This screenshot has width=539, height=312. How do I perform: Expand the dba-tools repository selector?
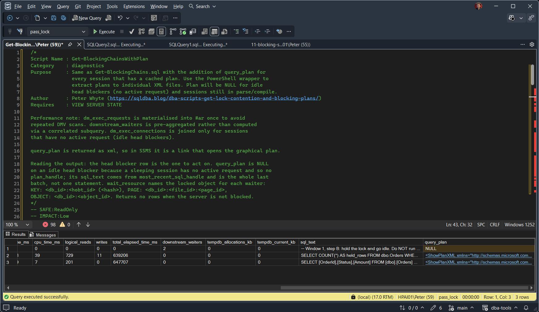click(500, 308)
